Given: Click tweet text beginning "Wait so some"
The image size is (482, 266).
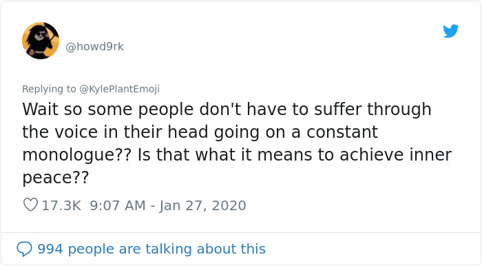Looking at the screenshot, I should pos(237,143).
